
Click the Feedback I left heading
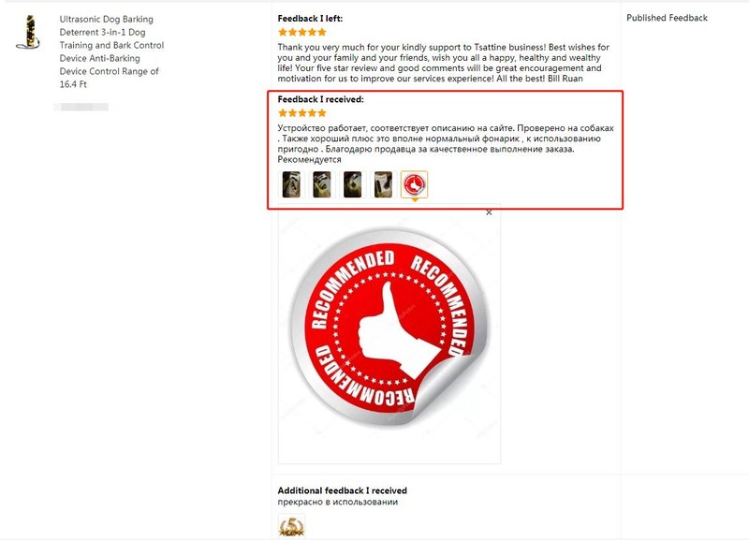pyautogui.click(x=310, y=19)
